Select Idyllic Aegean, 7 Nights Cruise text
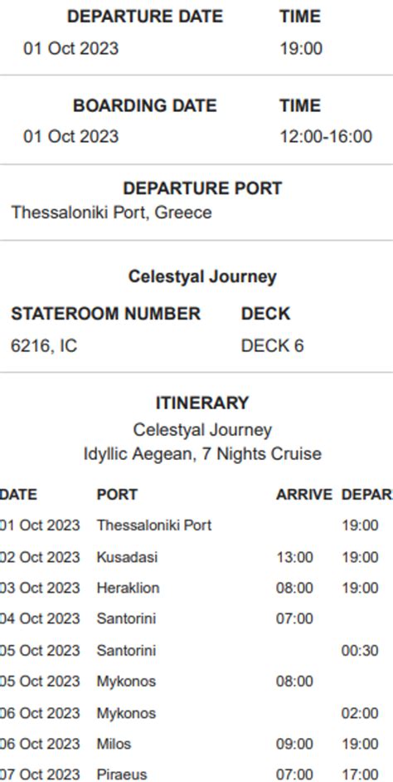The height and width of the screenshot is (782, 393). [202, 454]
